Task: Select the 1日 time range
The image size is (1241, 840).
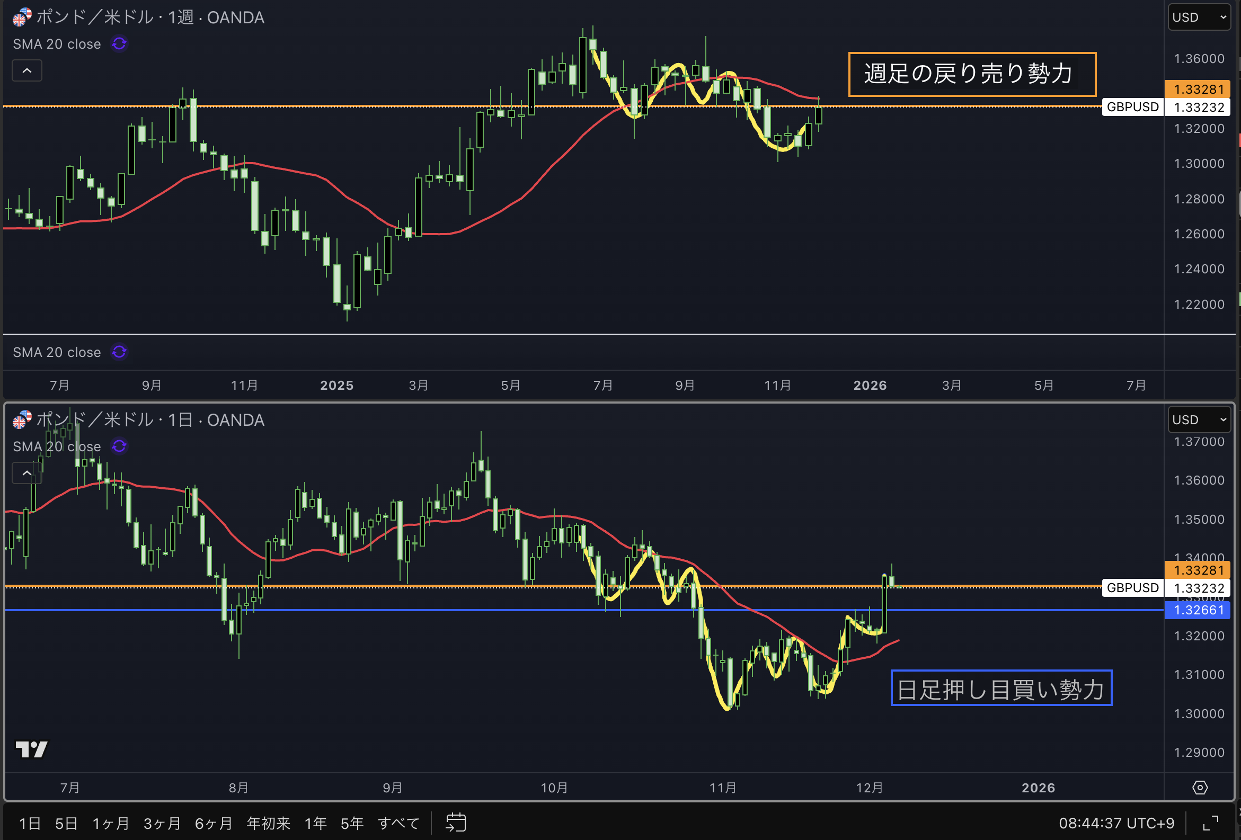Action: (30, 824)
